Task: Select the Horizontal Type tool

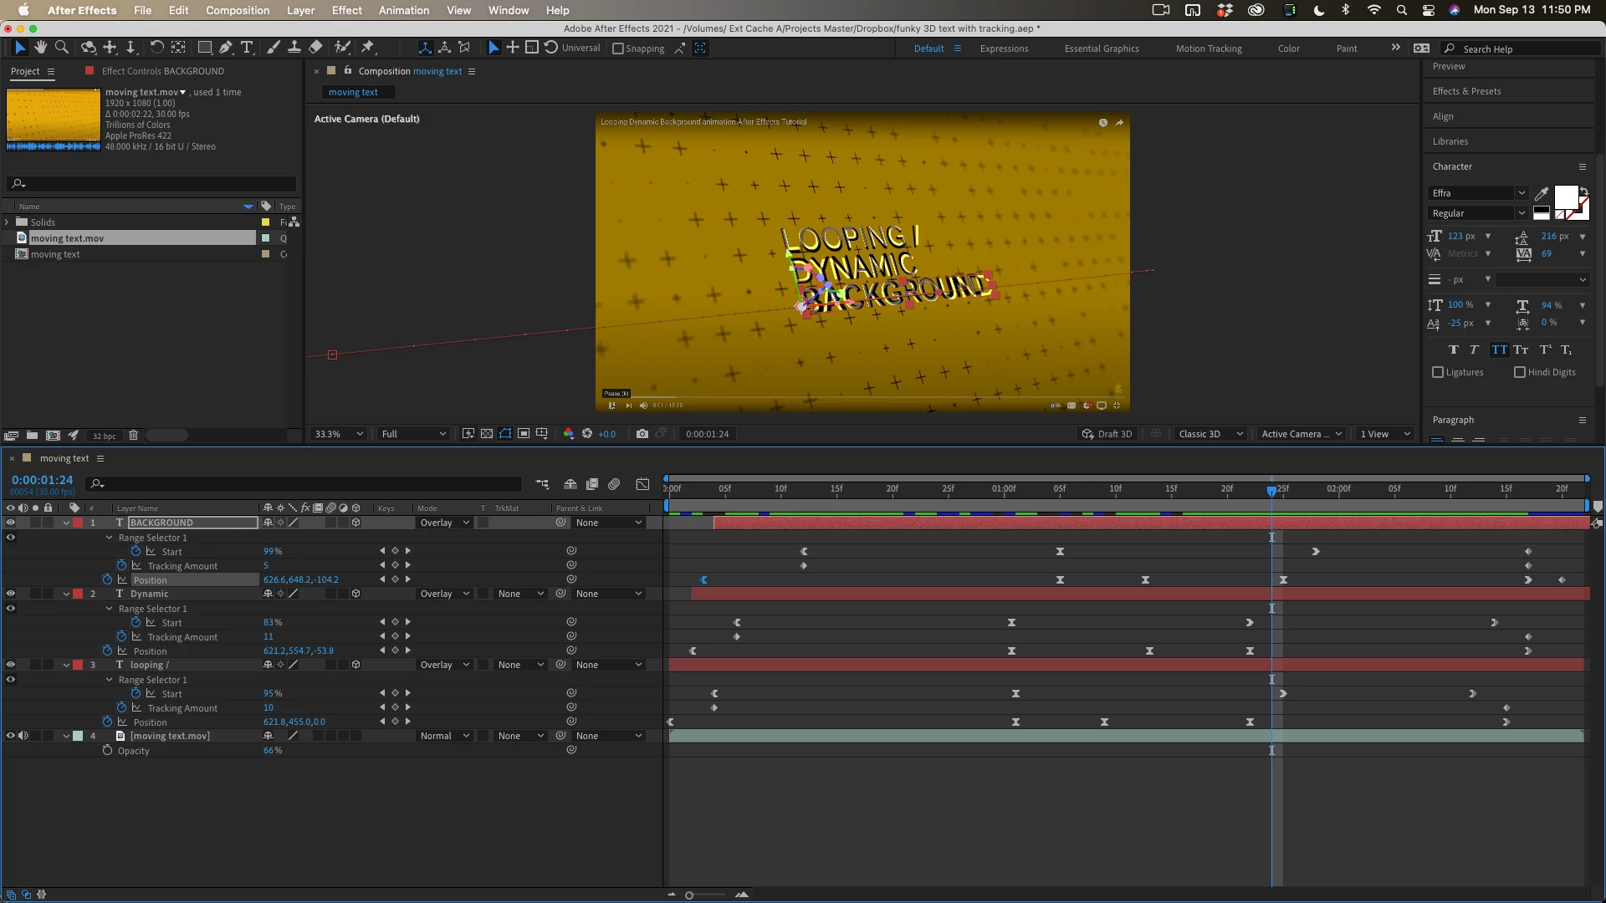Action: [x=247, y=48]
